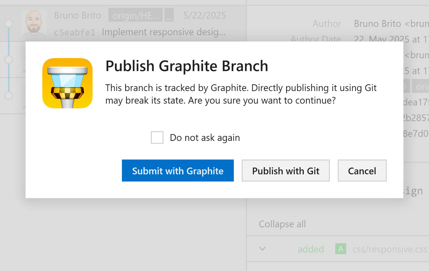Click the origin/HE... branch badge
This screenshot has width=429, height=271.
135,15
